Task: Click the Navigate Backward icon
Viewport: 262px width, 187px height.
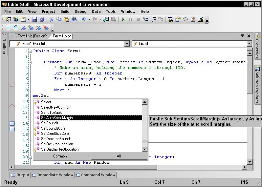Action: point(106,19)
